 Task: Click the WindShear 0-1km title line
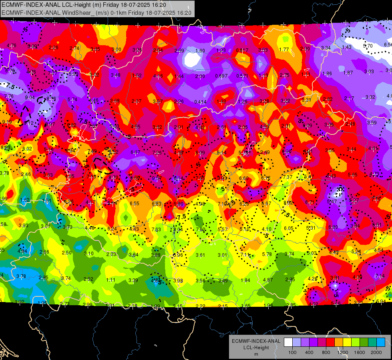(x=96, y=13)
